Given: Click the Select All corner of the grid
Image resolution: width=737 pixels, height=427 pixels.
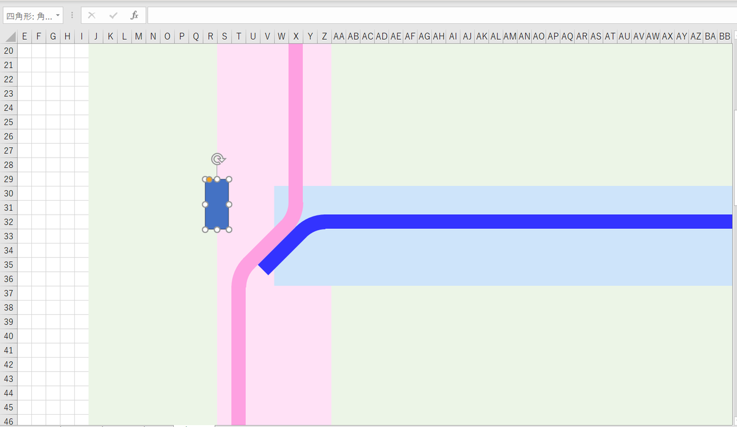Looking at the screenshot, I should [9, 37].
